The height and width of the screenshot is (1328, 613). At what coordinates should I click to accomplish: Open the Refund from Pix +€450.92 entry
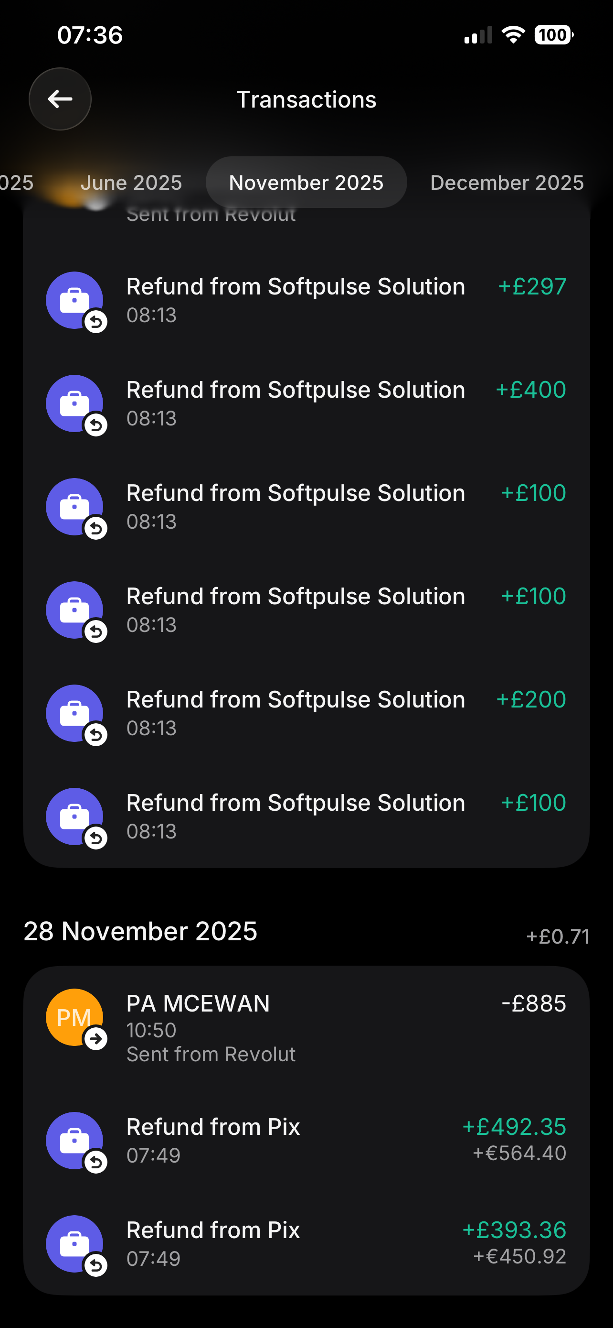(x=309, y=1243)
